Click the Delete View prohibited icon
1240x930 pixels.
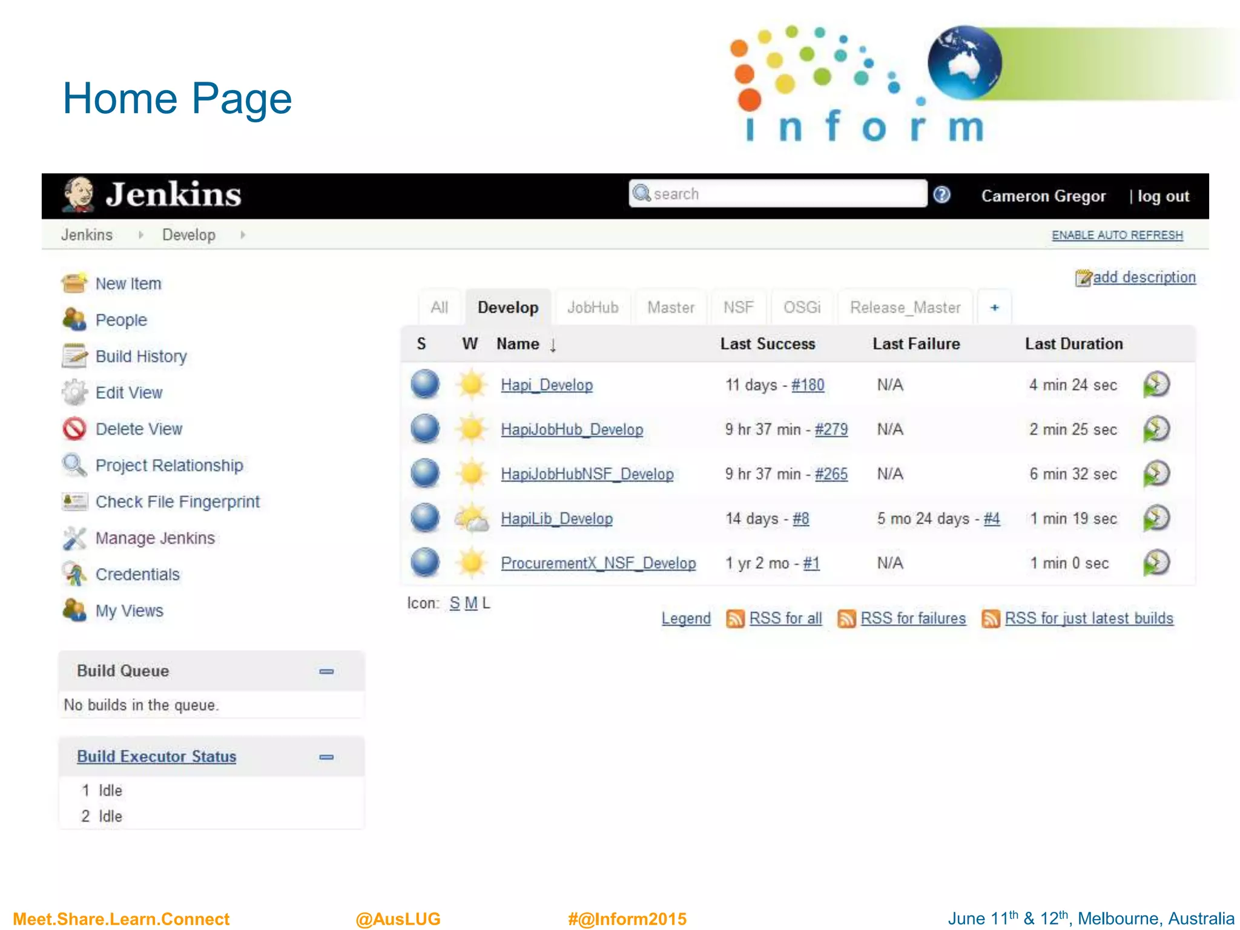[74, 429]
